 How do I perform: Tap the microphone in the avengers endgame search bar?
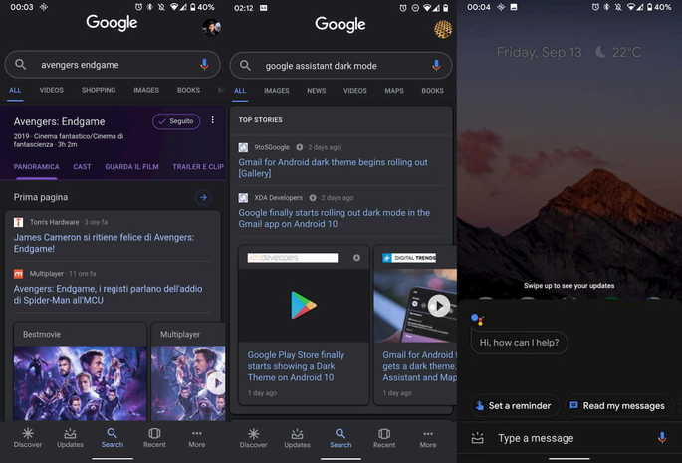point(204,65)
